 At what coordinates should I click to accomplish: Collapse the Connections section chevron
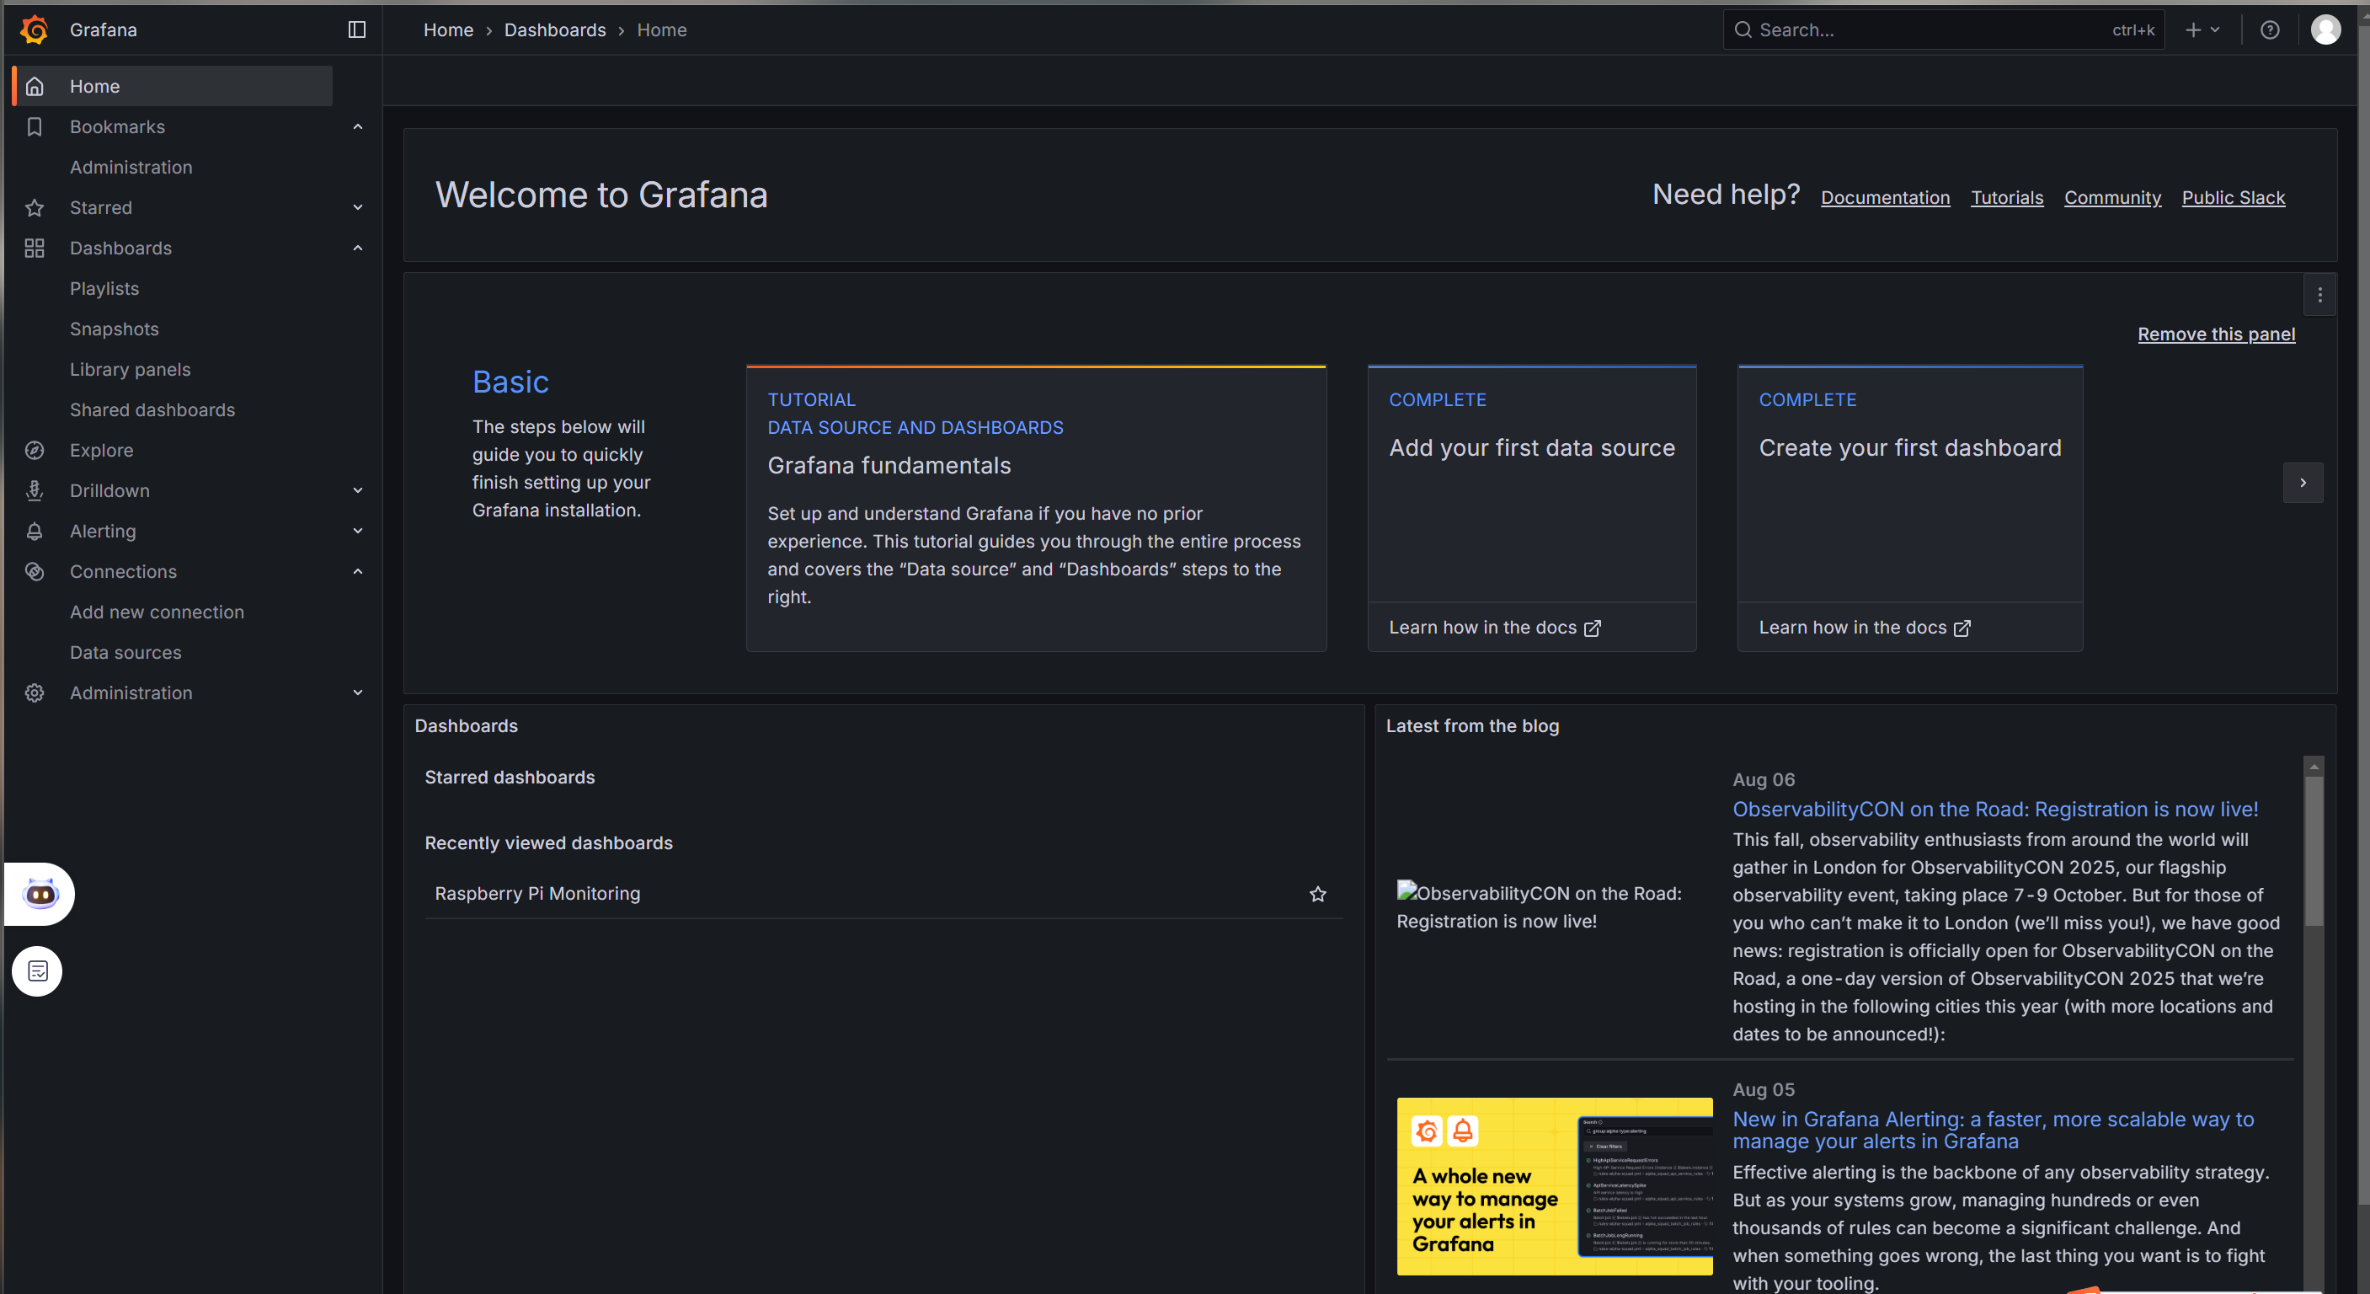point(358,571)
